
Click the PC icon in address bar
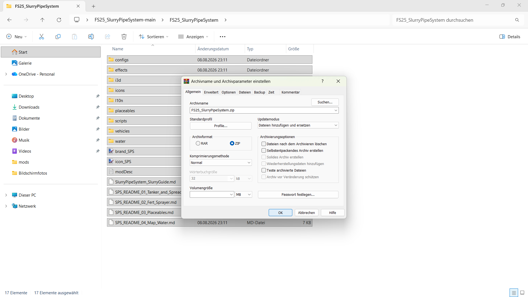(77, 20)
